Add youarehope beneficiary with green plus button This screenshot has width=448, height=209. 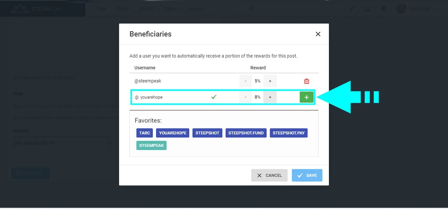(306, 97)
